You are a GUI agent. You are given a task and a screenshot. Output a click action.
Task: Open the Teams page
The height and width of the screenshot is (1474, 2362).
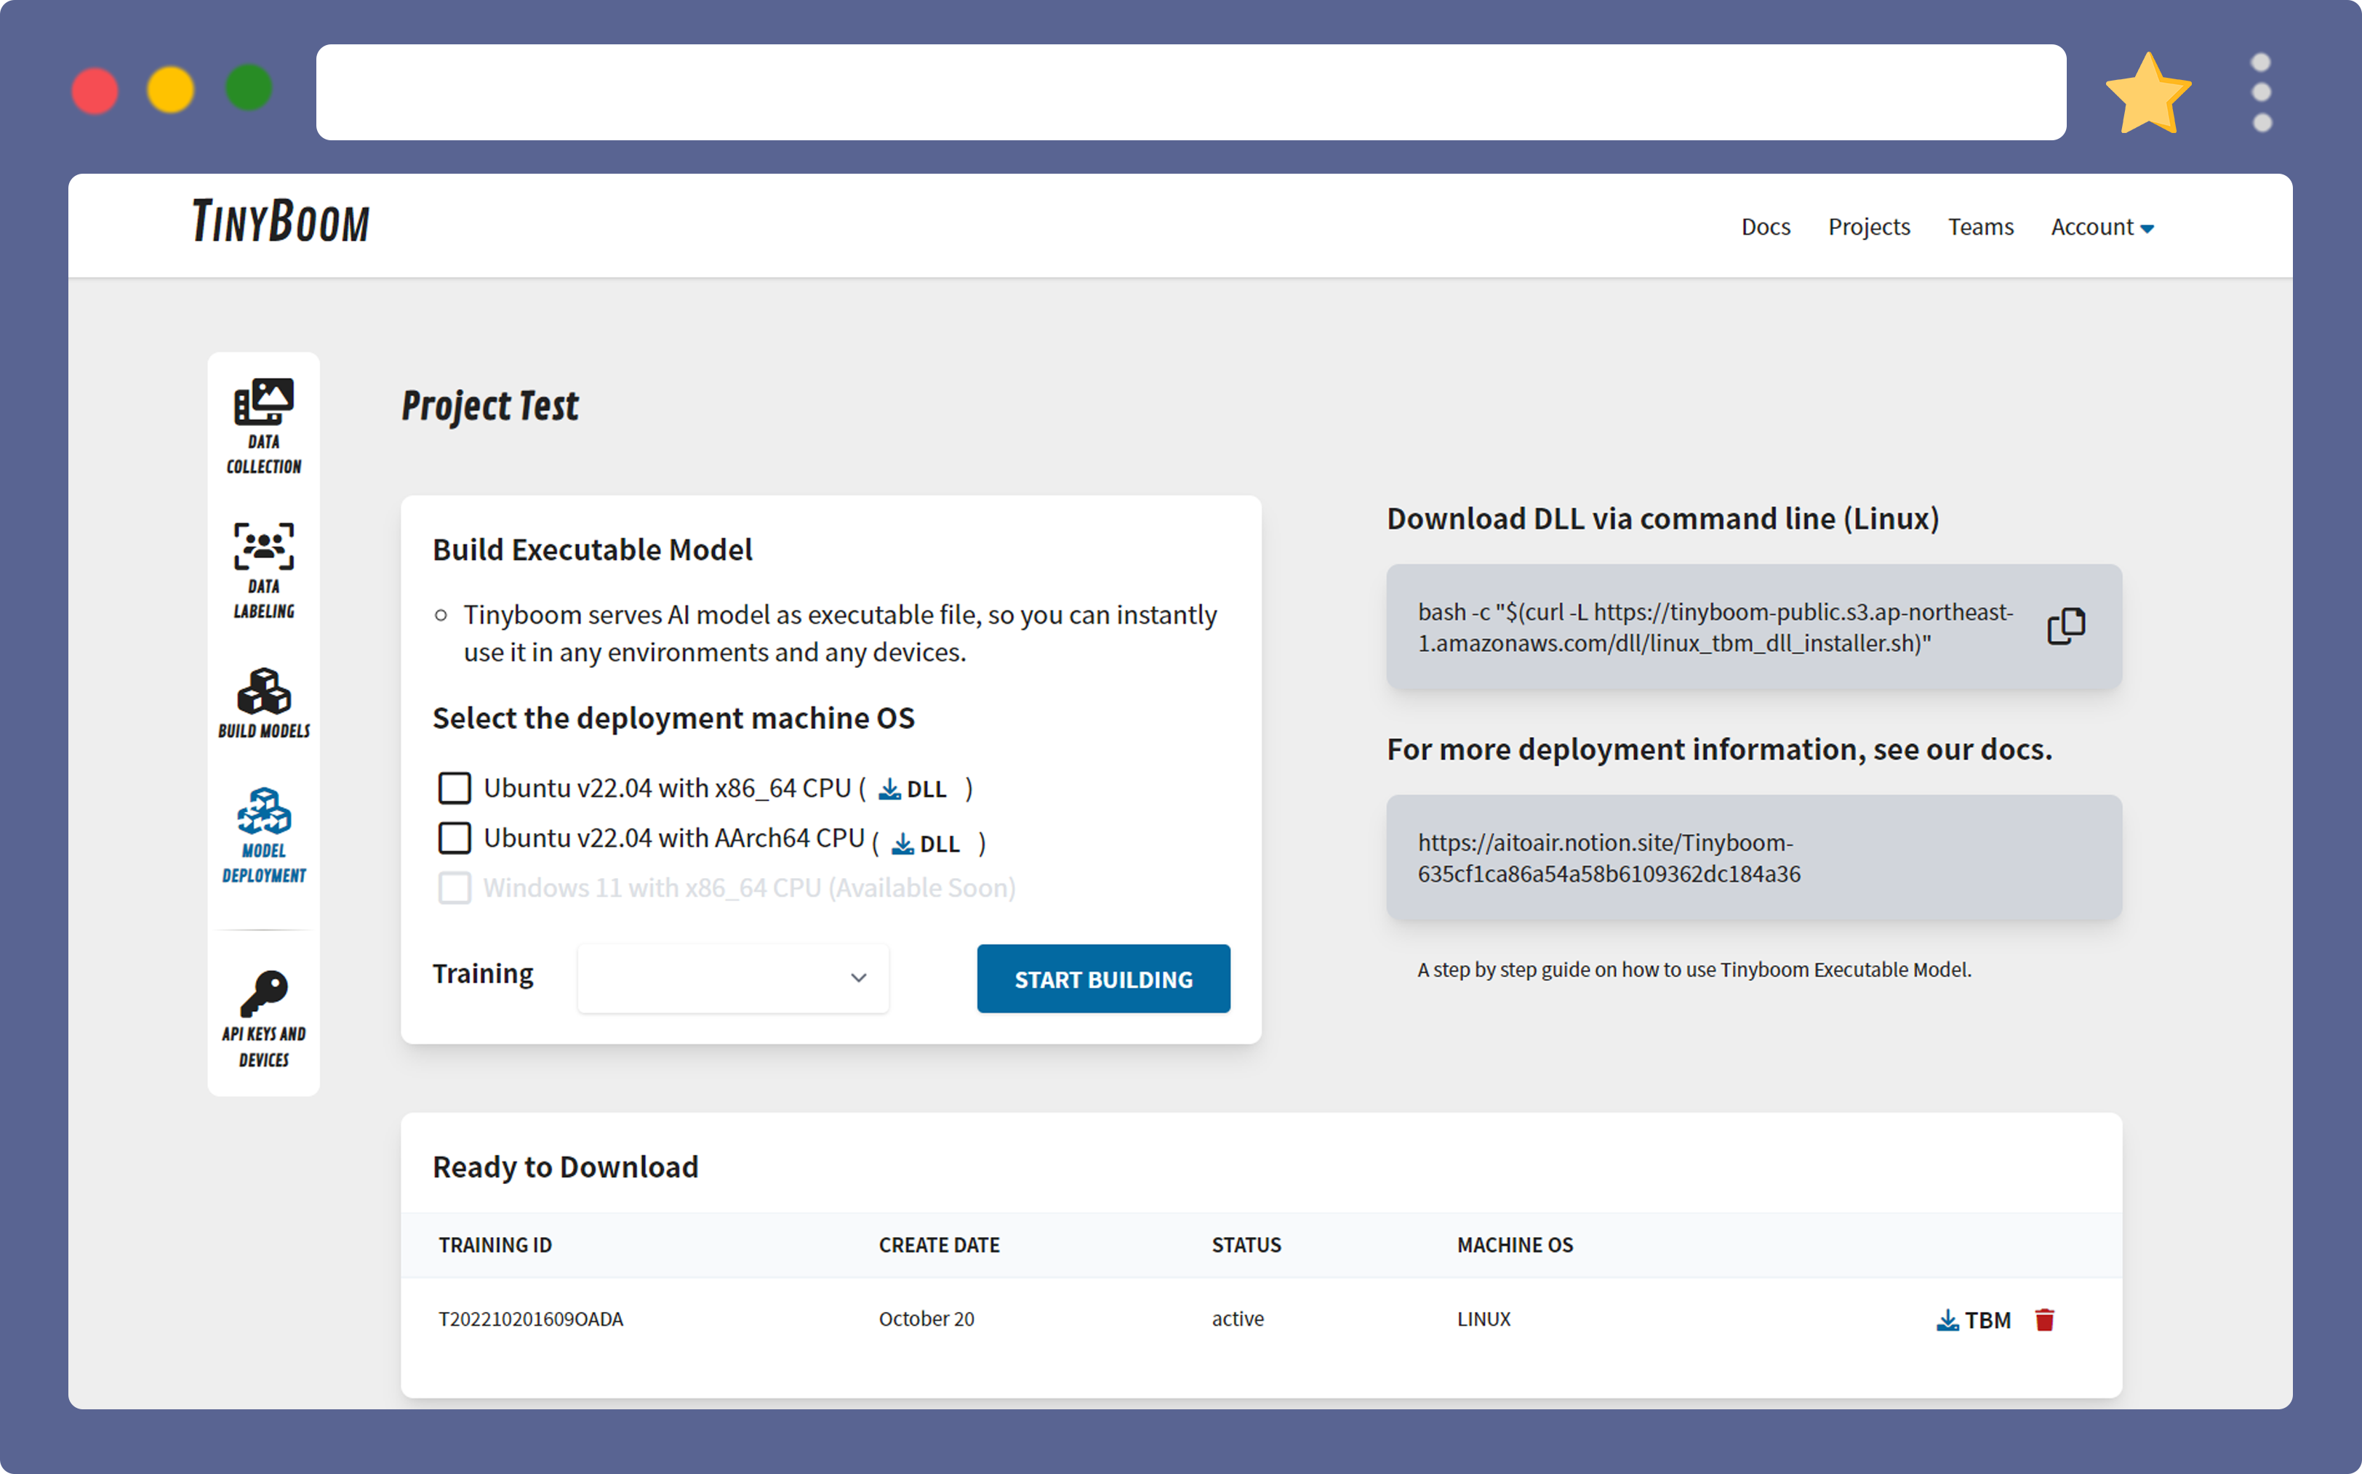click(1981, 227)
